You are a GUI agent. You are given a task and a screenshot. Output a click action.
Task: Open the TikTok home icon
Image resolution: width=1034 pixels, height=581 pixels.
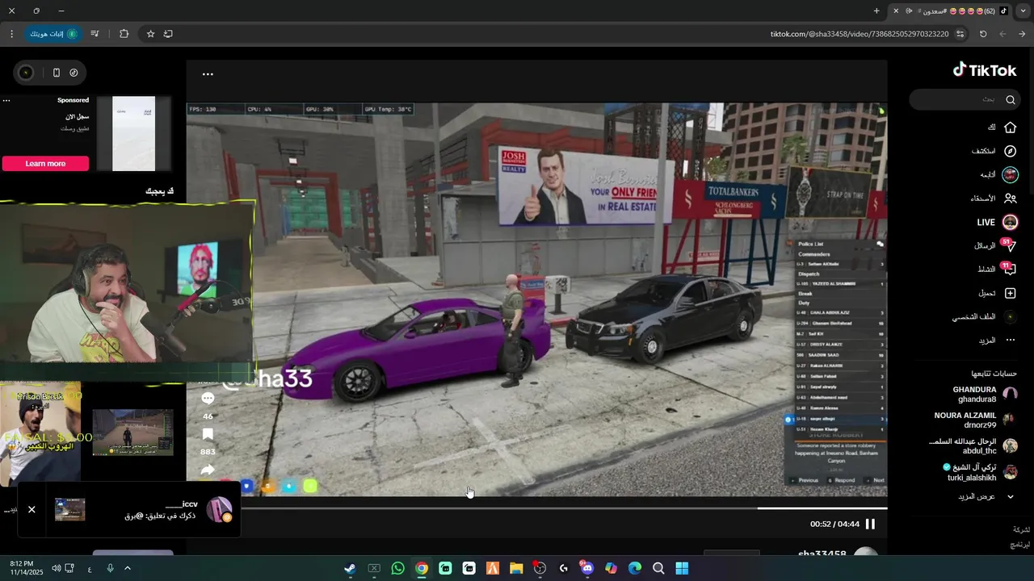[1010, 127]
